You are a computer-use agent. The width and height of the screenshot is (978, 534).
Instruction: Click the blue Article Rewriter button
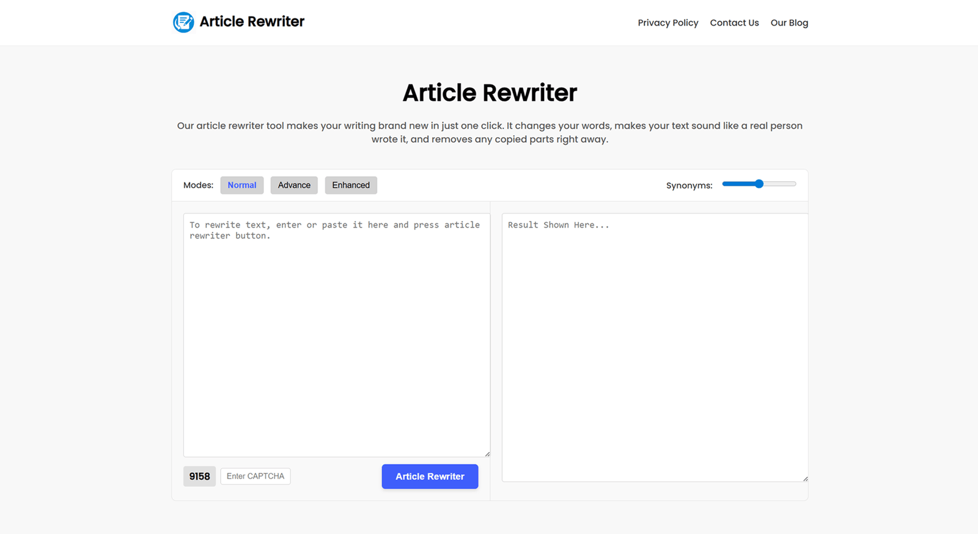430,477
